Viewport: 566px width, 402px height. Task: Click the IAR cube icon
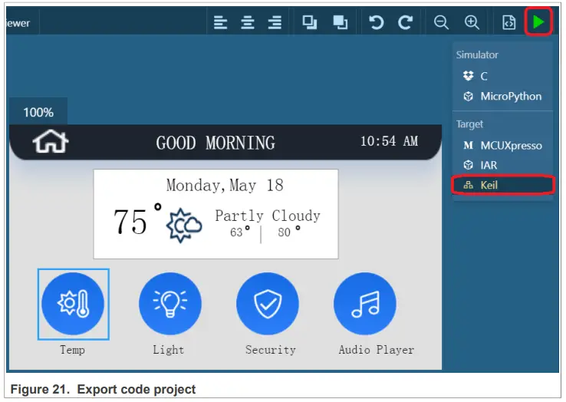click(x=468, y=165)
